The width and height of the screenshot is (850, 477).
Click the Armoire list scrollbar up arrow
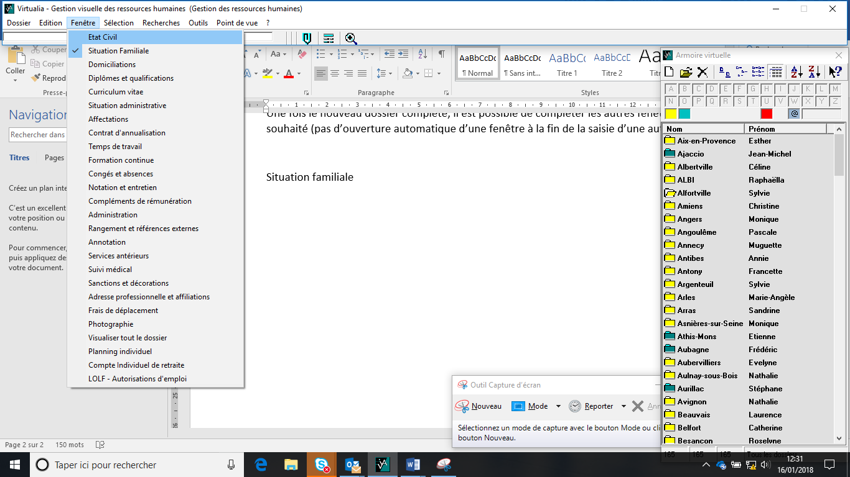[839, 129]
